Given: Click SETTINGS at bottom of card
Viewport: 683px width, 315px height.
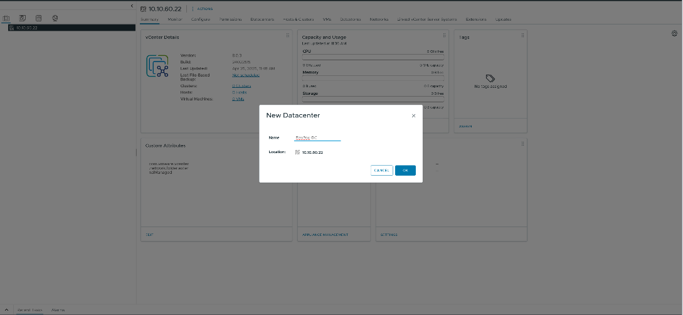Looking at the screenshot, I should click(389, 235).
